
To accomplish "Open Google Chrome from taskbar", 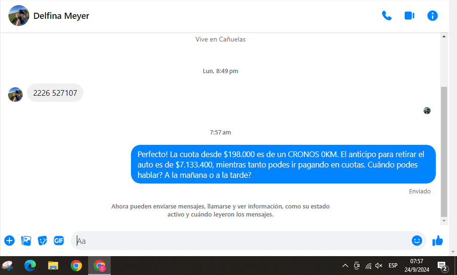I will (x=76, y=266).
